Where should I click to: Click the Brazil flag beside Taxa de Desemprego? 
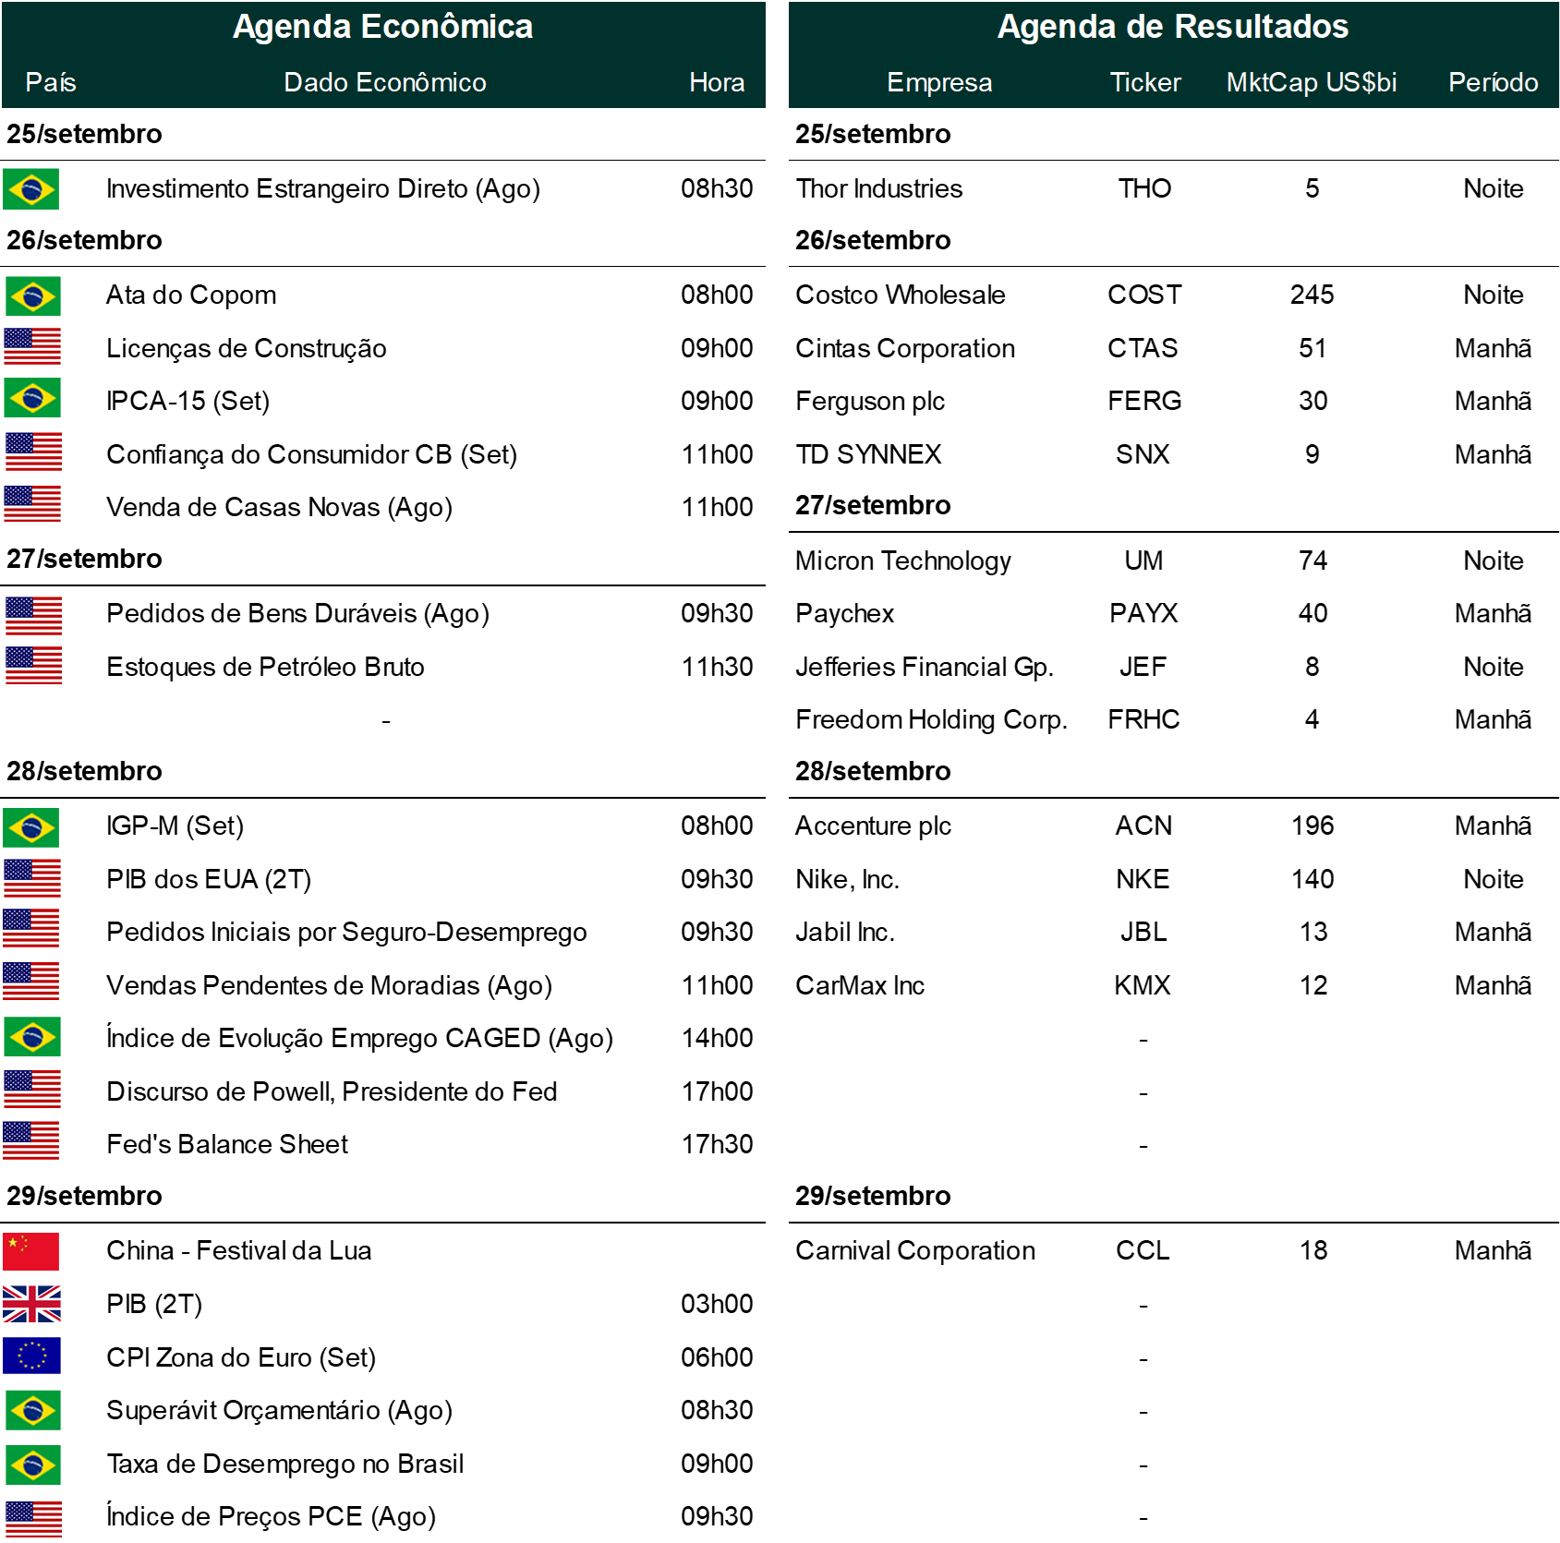pyautogui.click(x=33, y=1465)
